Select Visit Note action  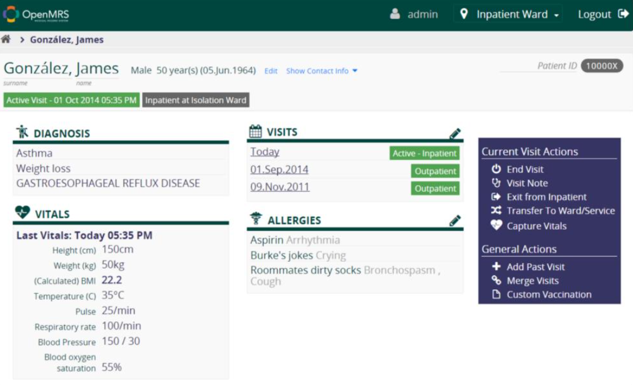[x=527, y=183]
